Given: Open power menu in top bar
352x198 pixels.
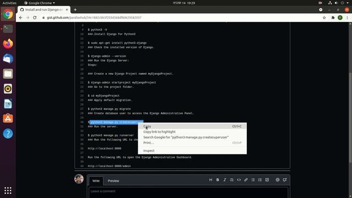Looking at the screenshot, I should (x=342, y=3).
